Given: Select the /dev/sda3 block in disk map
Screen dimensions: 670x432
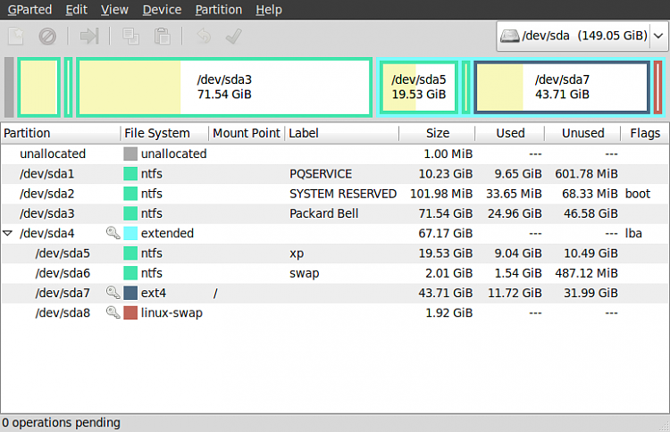Looking at the screenshot, I should coord(224,87).
